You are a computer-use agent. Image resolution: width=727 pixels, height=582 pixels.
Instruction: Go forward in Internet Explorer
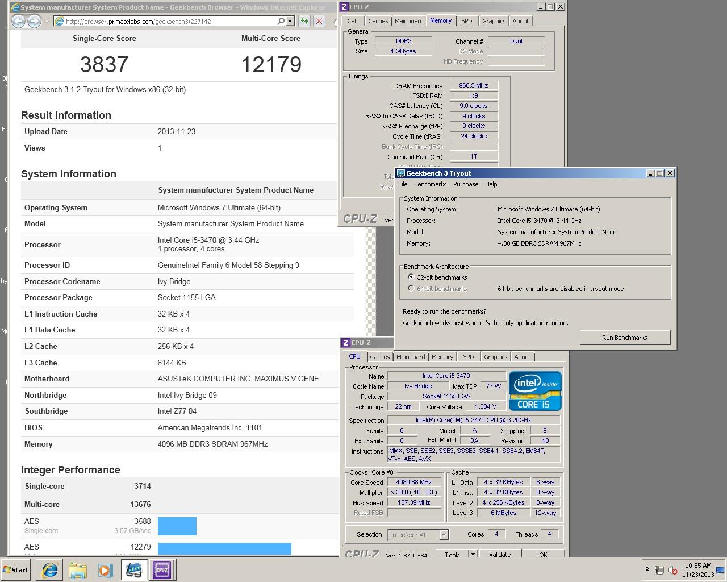coord(34,22)
